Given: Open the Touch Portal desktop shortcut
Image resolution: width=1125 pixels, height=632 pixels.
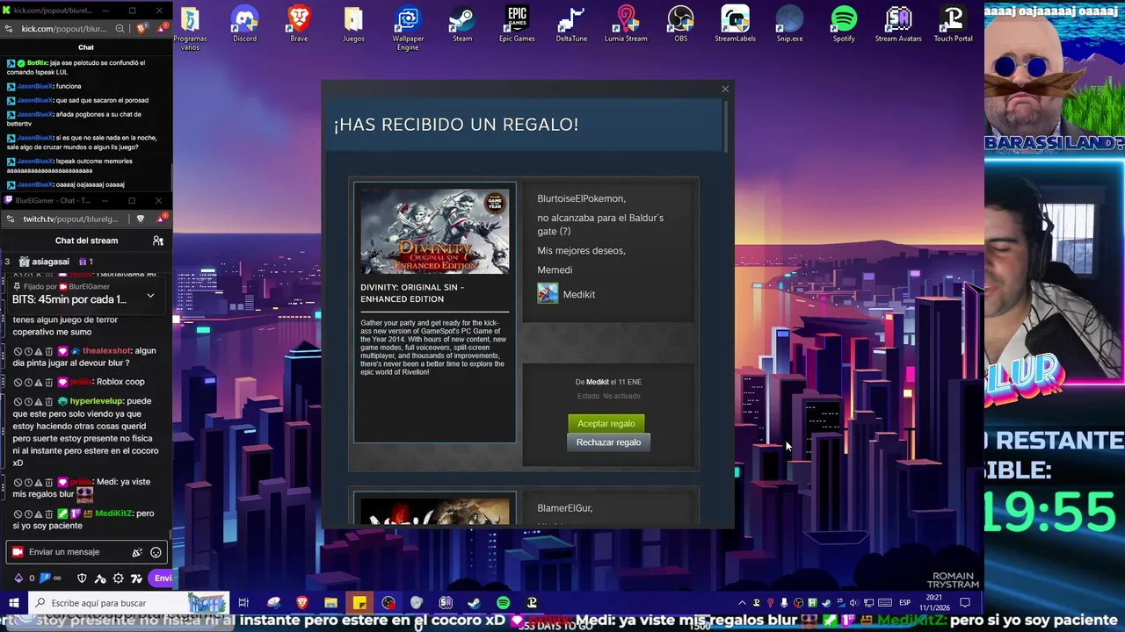Looking at the screenshot, I should (x=953, y=24).
